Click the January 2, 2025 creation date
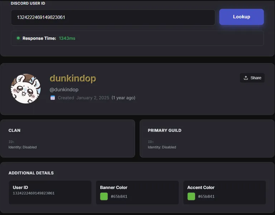The image size is (275, 215). point(93,97)
